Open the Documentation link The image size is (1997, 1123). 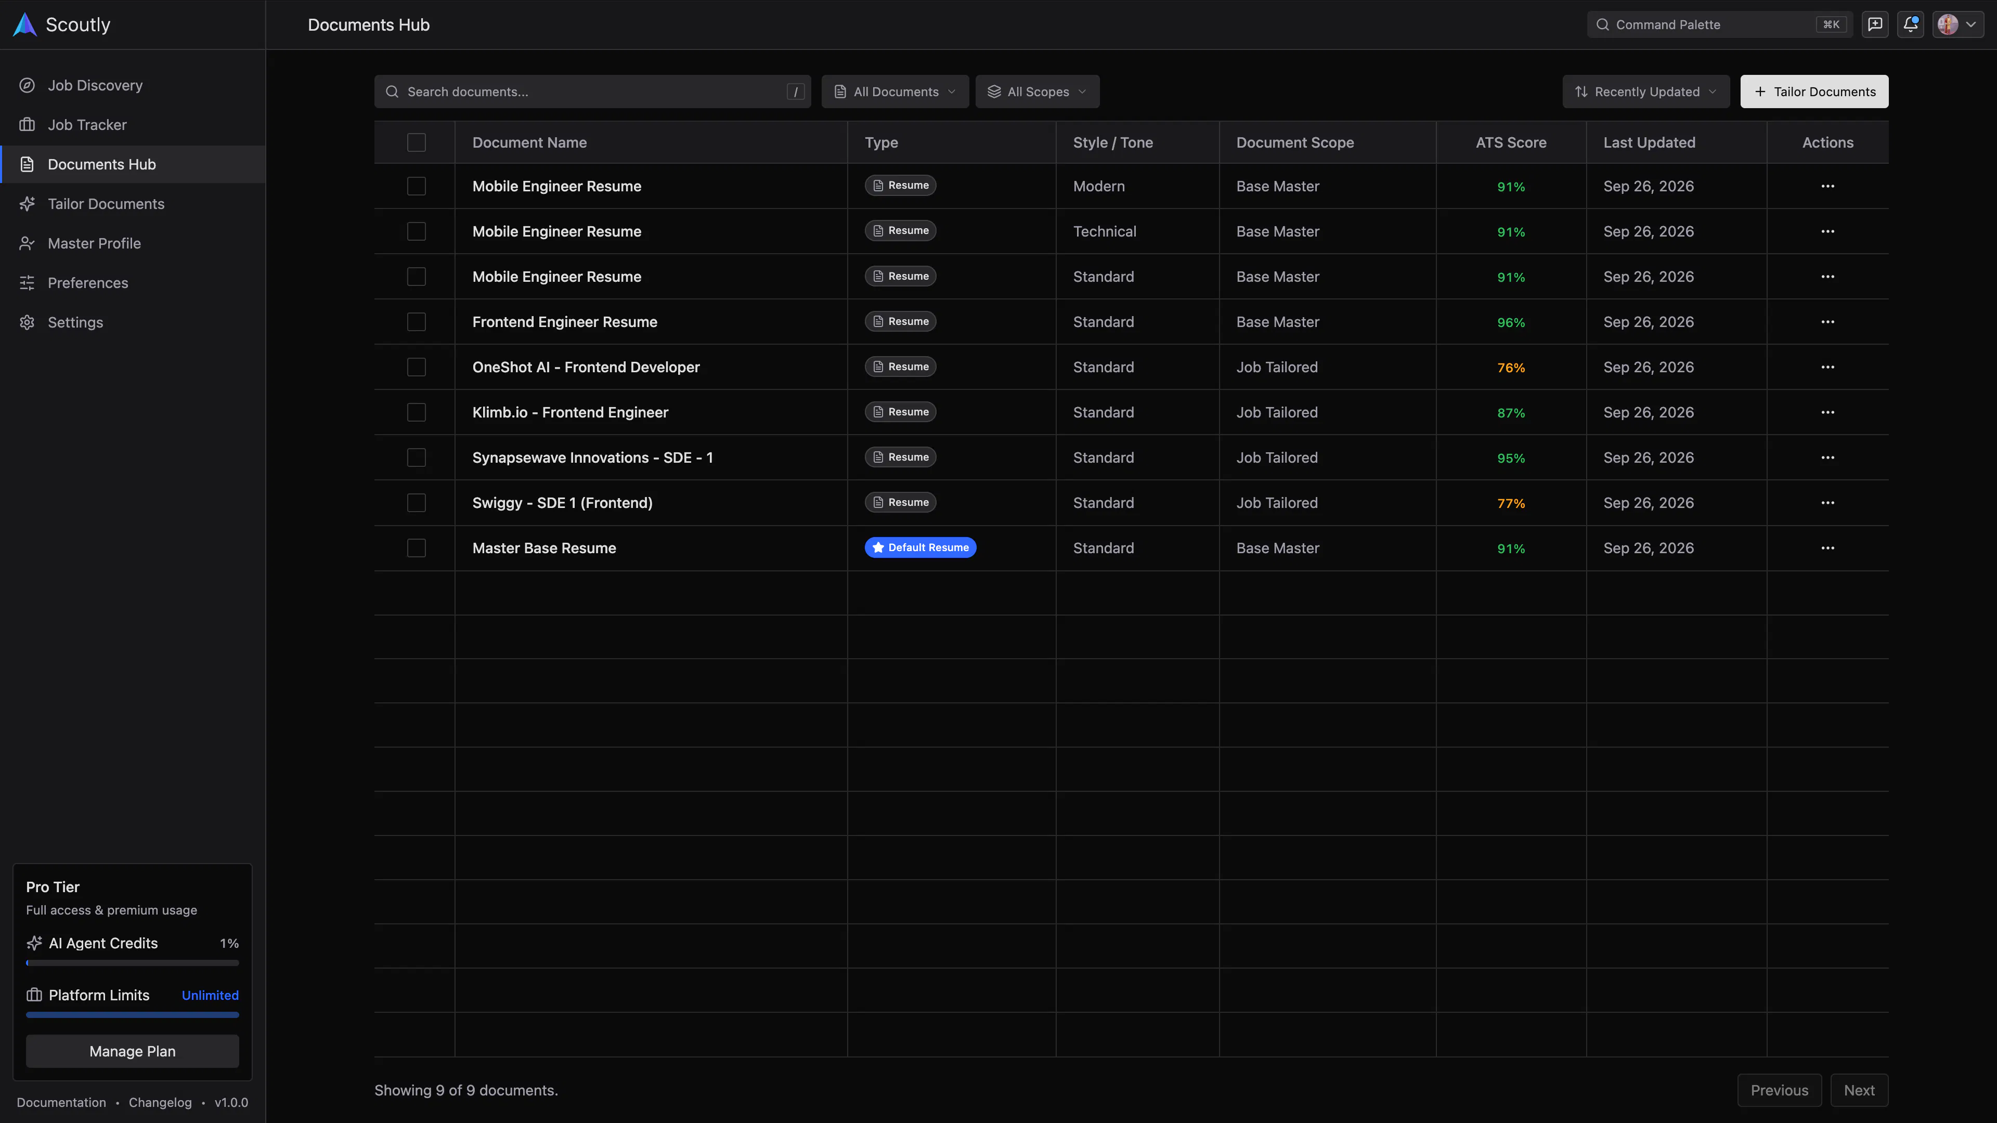tap(61, 1102)
